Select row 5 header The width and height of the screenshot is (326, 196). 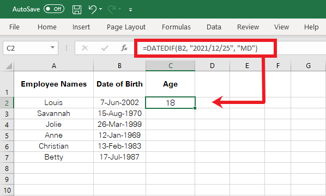tap(7, 136)
